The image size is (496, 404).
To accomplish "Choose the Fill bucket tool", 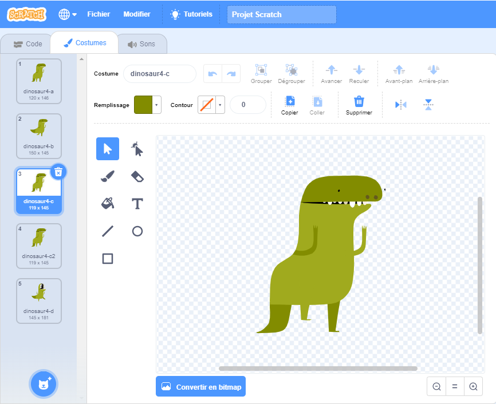I will [108, 204].
